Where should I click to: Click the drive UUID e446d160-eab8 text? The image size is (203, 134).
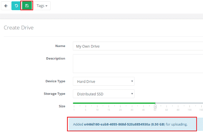pyautogui.click(x=117, y=125)
